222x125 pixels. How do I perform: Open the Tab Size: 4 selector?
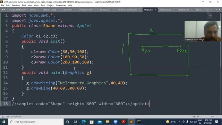point(196,117)
